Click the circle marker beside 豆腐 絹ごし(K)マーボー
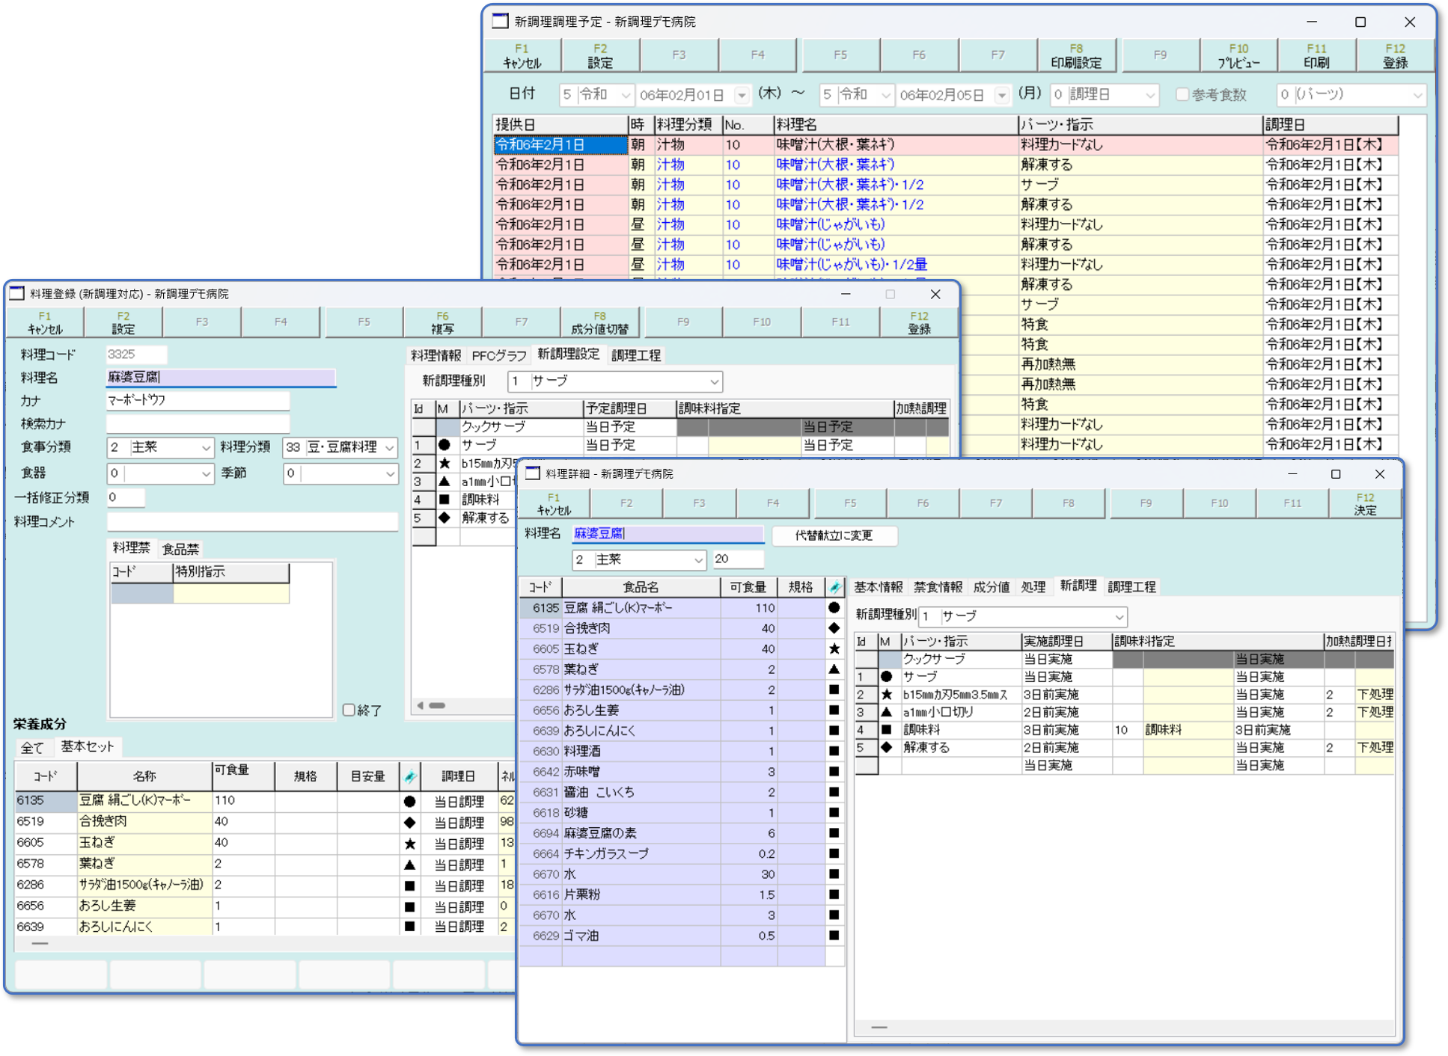The image size is (1448, 1056). point(833,607)
